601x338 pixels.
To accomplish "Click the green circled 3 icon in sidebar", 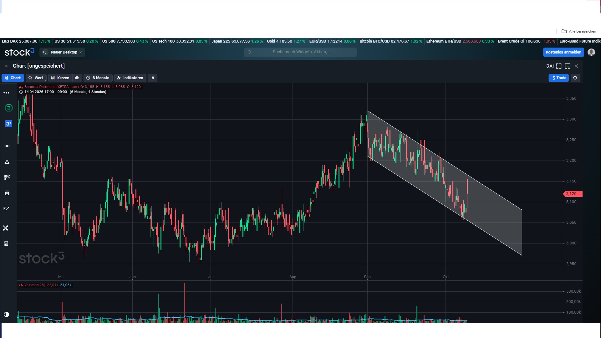I will click(9, 108).
